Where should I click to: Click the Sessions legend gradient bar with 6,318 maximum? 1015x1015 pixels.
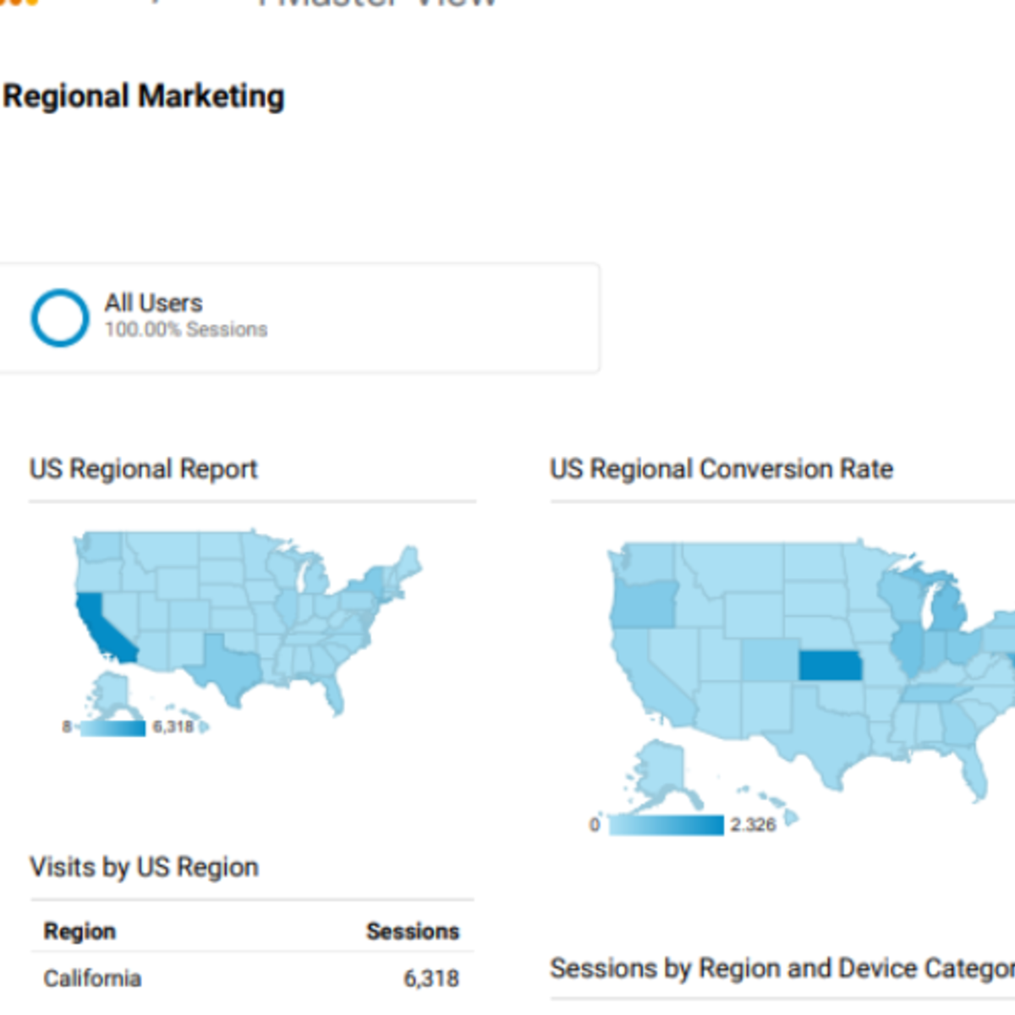point(112,727)
